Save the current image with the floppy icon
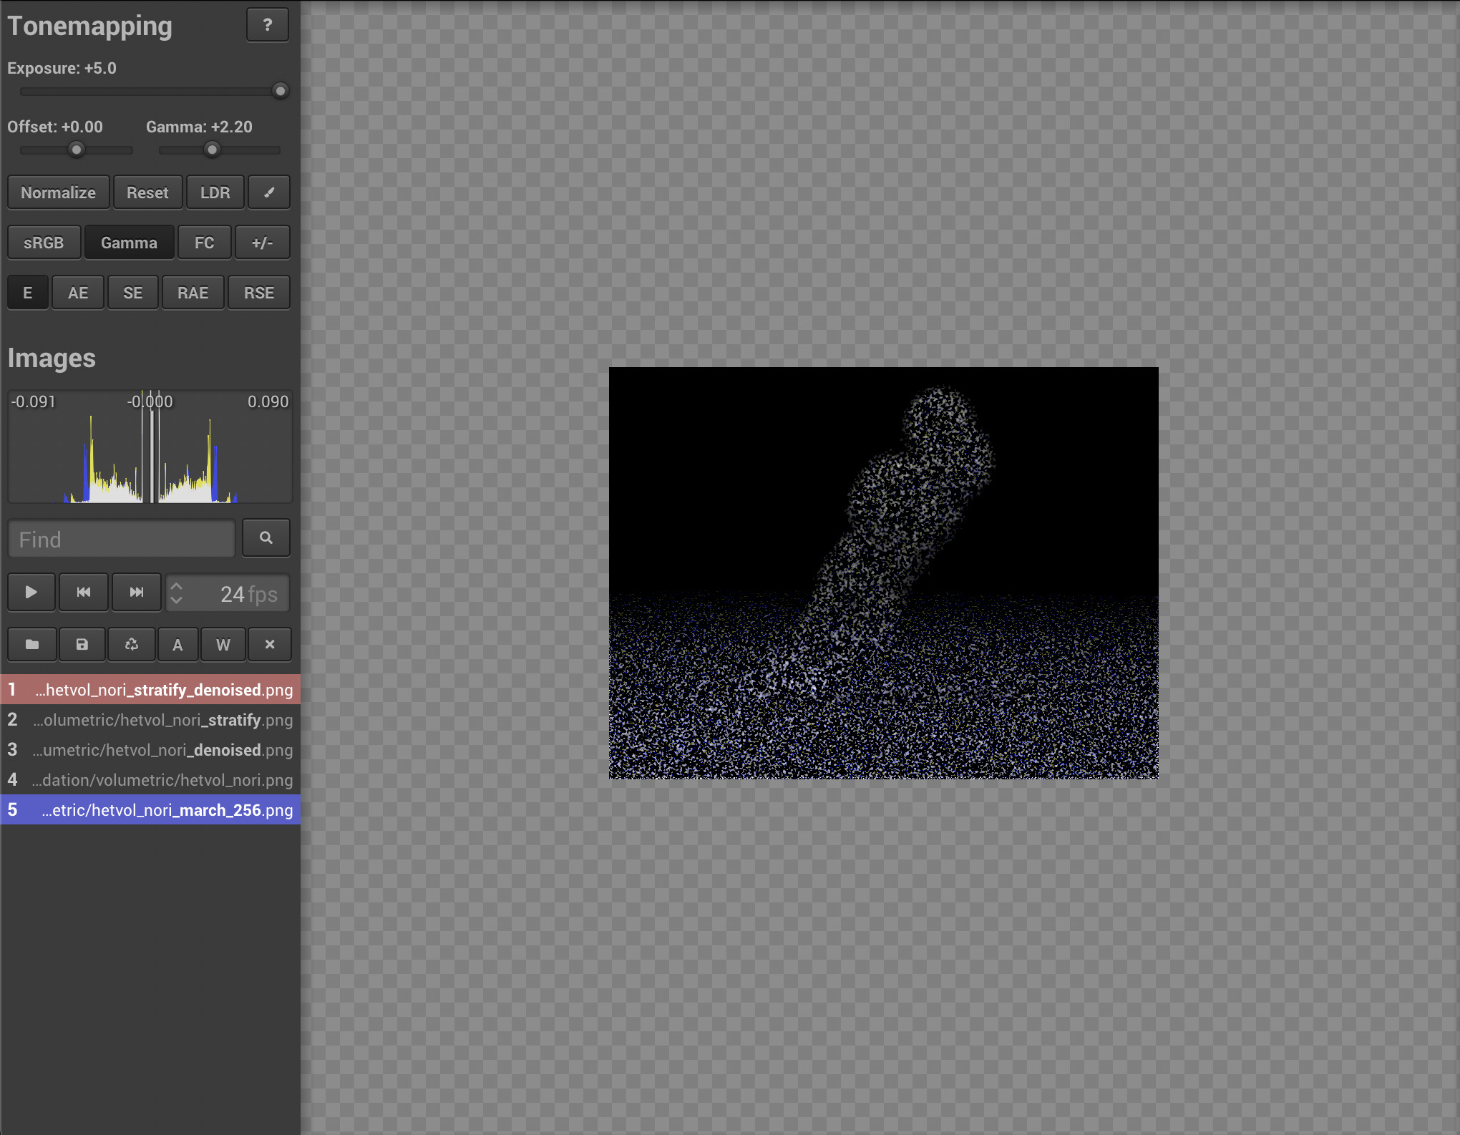This screenshot has height=1135, width=1460. pos(82,645)
